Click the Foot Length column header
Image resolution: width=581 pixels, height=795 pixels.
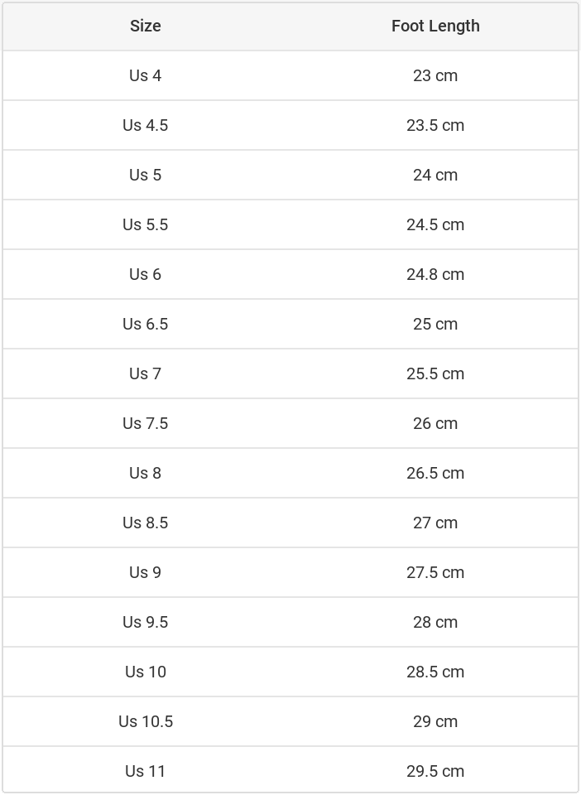(435, 26)
